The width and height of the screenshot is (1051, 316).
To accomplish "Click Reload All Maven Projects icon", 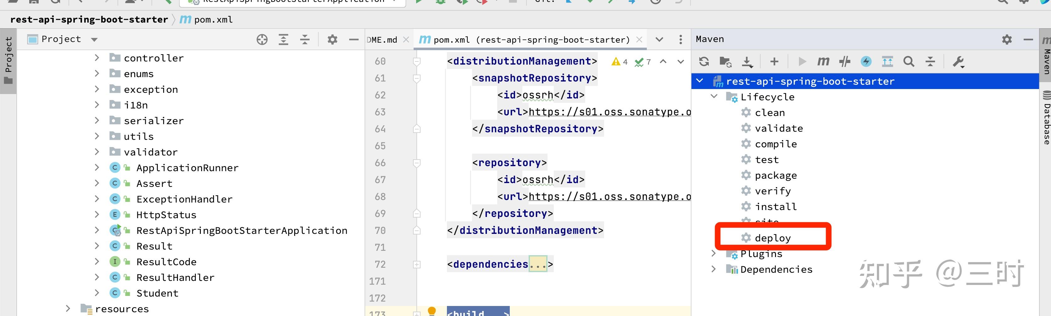I will [704, 61].
